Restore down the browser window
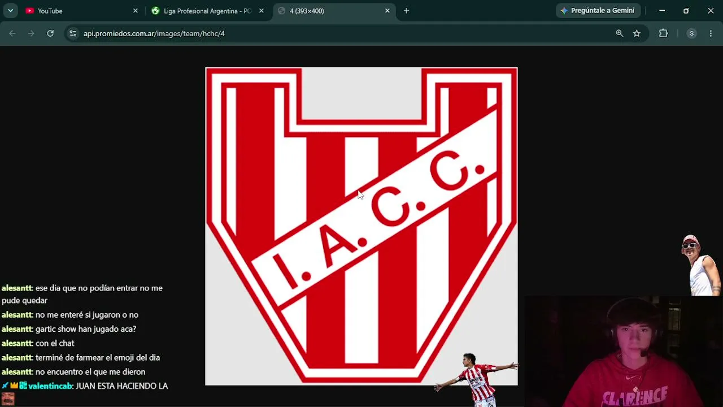Viewport: 723px width, 407px height. [686, 11]
